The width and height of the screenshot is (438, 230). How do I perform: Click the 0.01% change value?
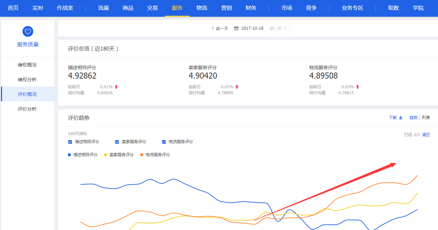(x=106, y=87)
